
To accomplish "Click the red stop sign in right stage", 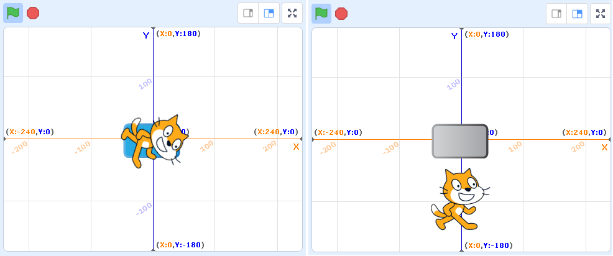I will click(341, 14).
